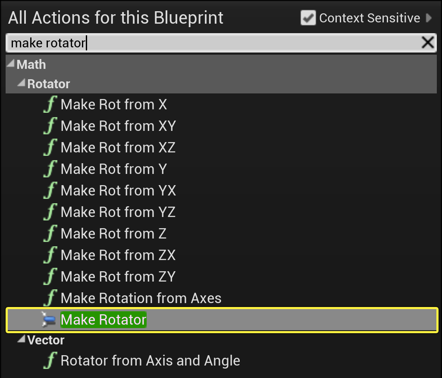Select Make Rot from XY action

118,126
